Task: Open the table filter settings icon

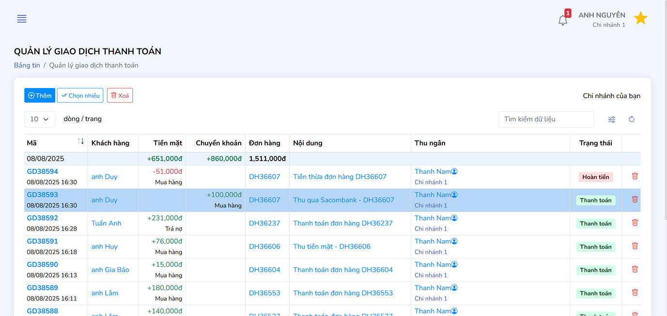Action: (611, 120)
